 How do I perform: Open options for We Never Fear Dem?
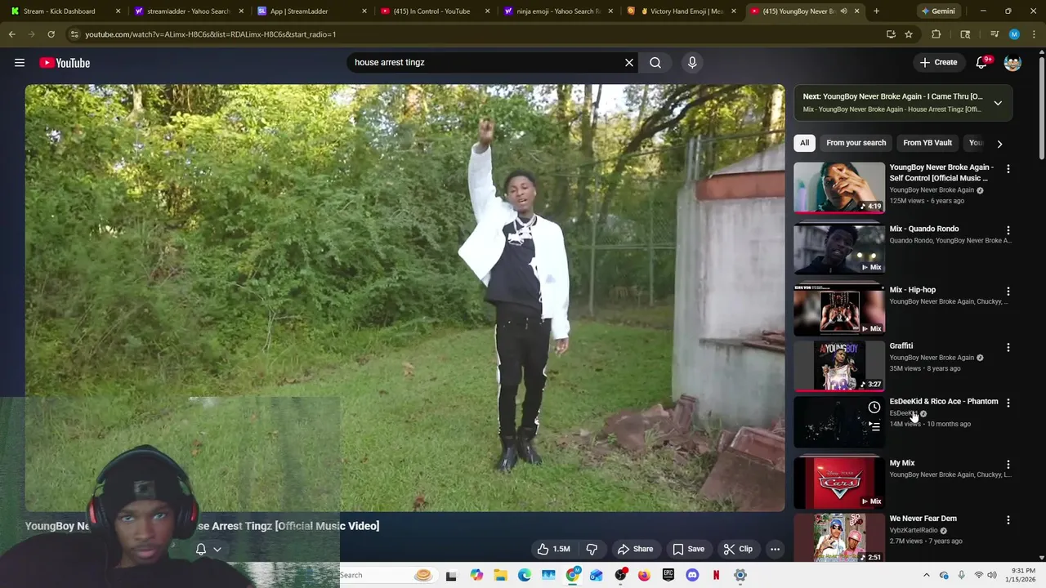click(x=1008, y=520)
